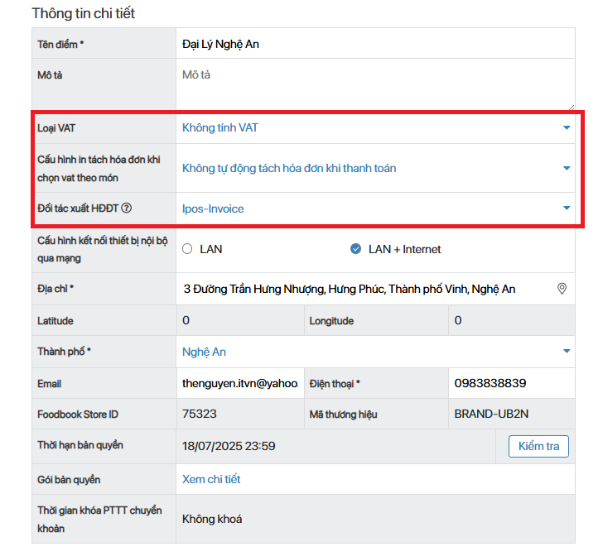Click the help icon beside Đối tác xuất HĐĐT
The height and width of the screenshot is (556, 603).
coord(127,208)
